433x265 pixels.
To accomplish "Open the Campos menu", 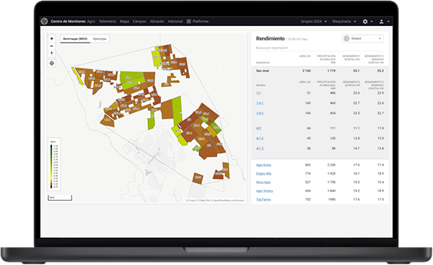I will [139, 21].
